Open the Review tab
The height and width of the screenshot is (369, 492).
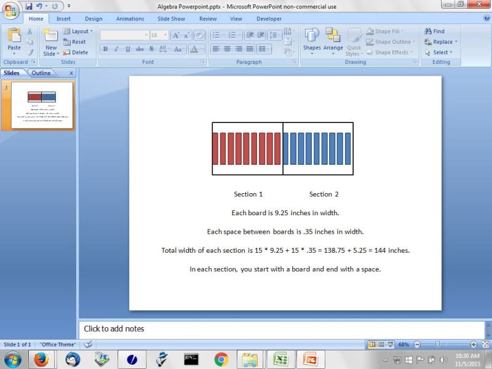208,19
